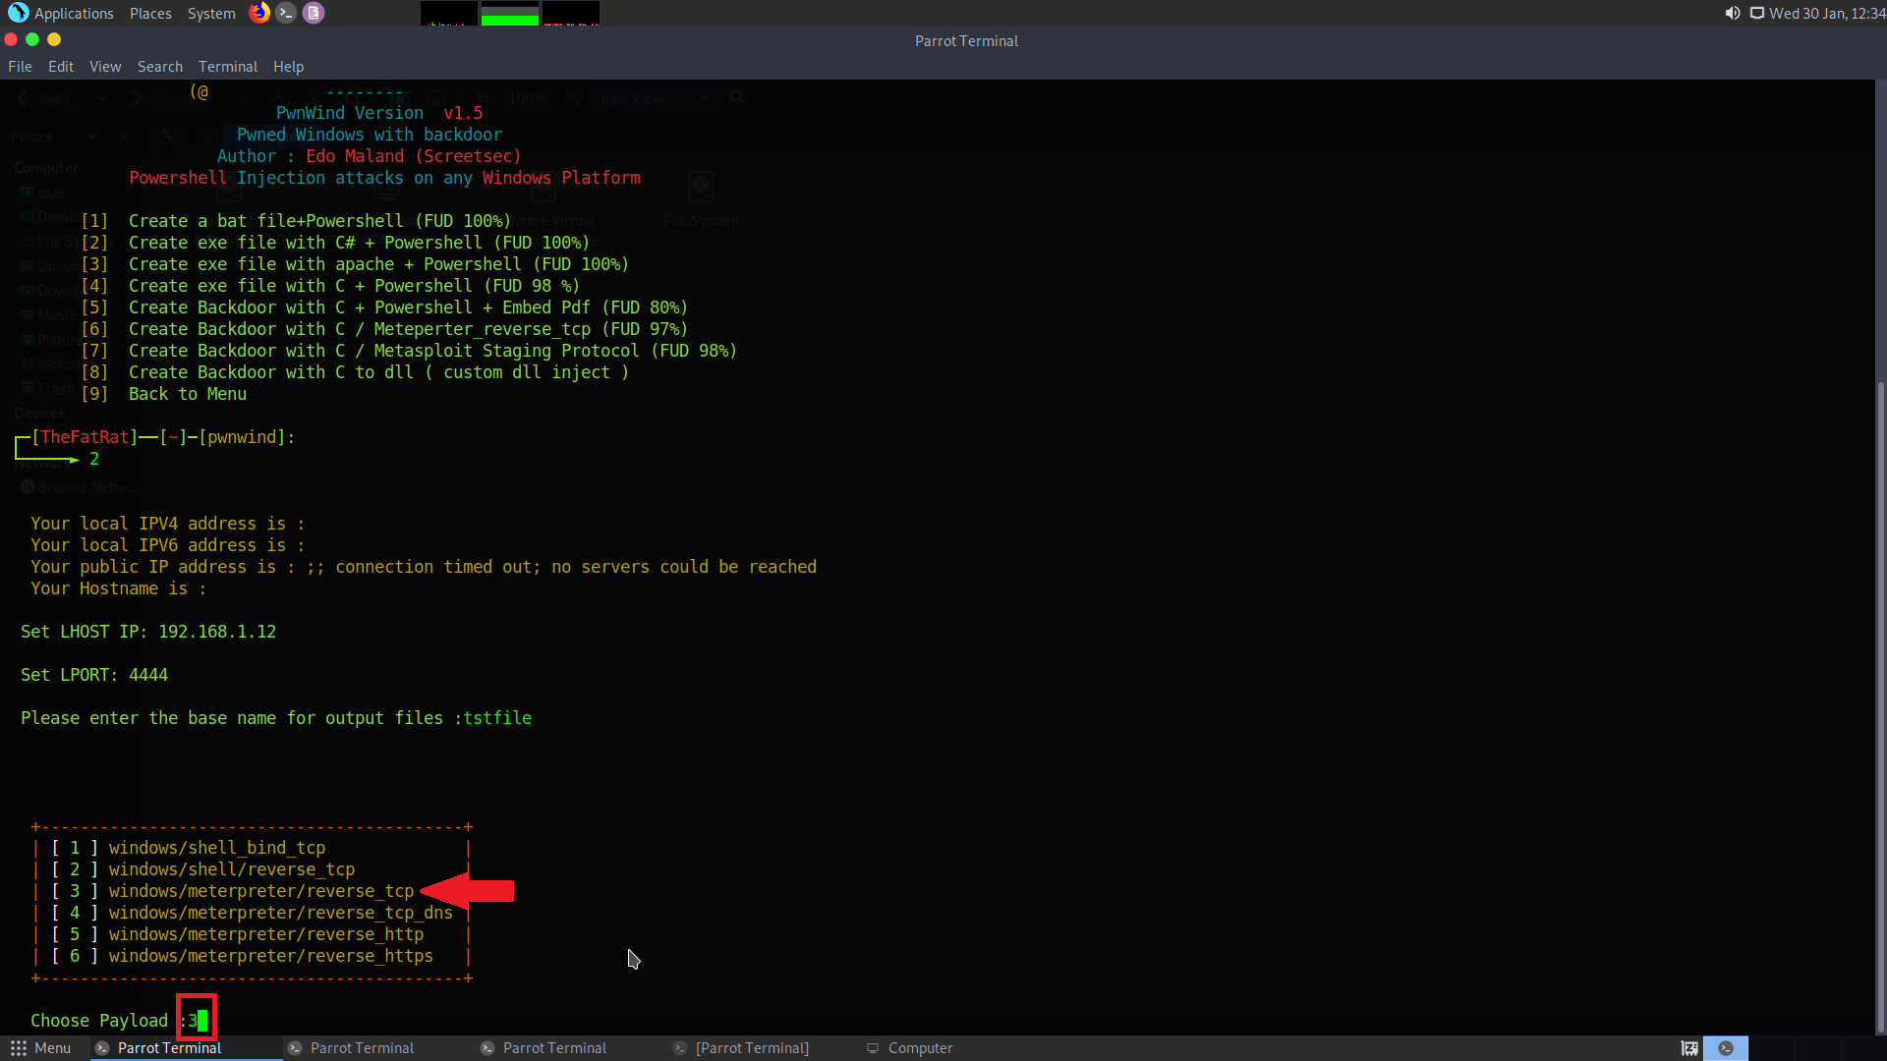The height and width of the screenshot is (1061, 1887).
Task: Switch to the fourth Parrot Terminal in the taskbar
Action: [752, 1048]
